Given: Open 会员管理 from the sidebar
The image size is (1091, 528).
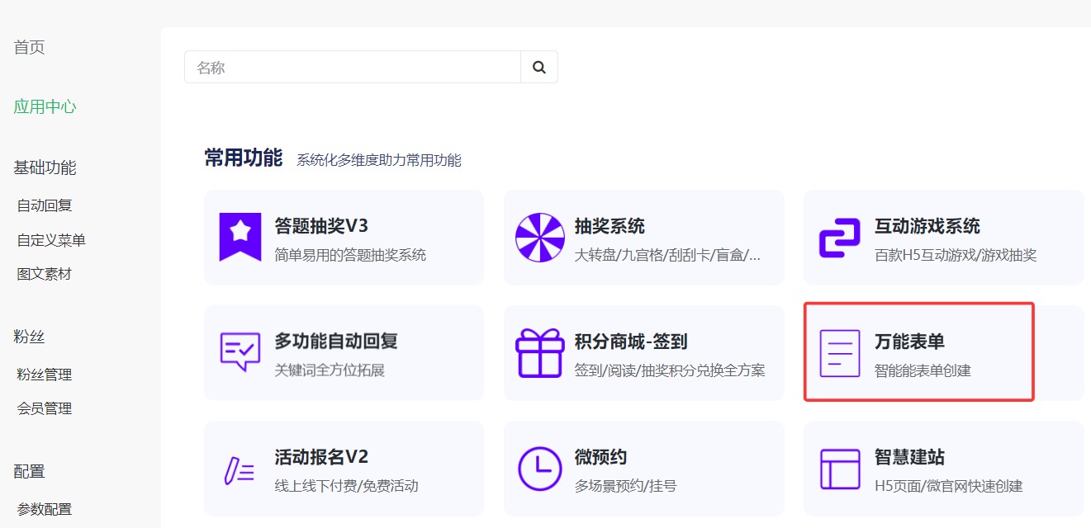Looking at the screenshot, I should (45, 408).
